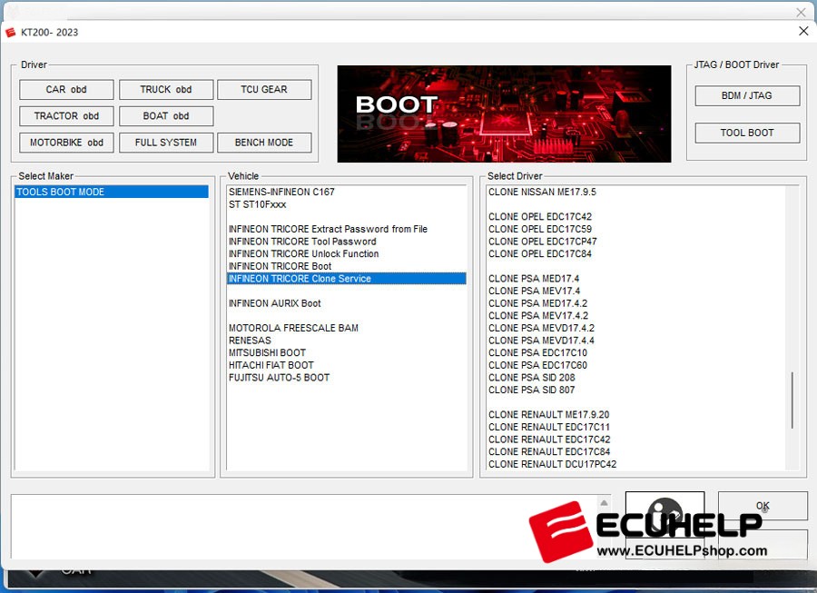Viewport: 817px width, 593px height.
Task: Click the Select Driver list scrollbar thumb
Action: 792,400
